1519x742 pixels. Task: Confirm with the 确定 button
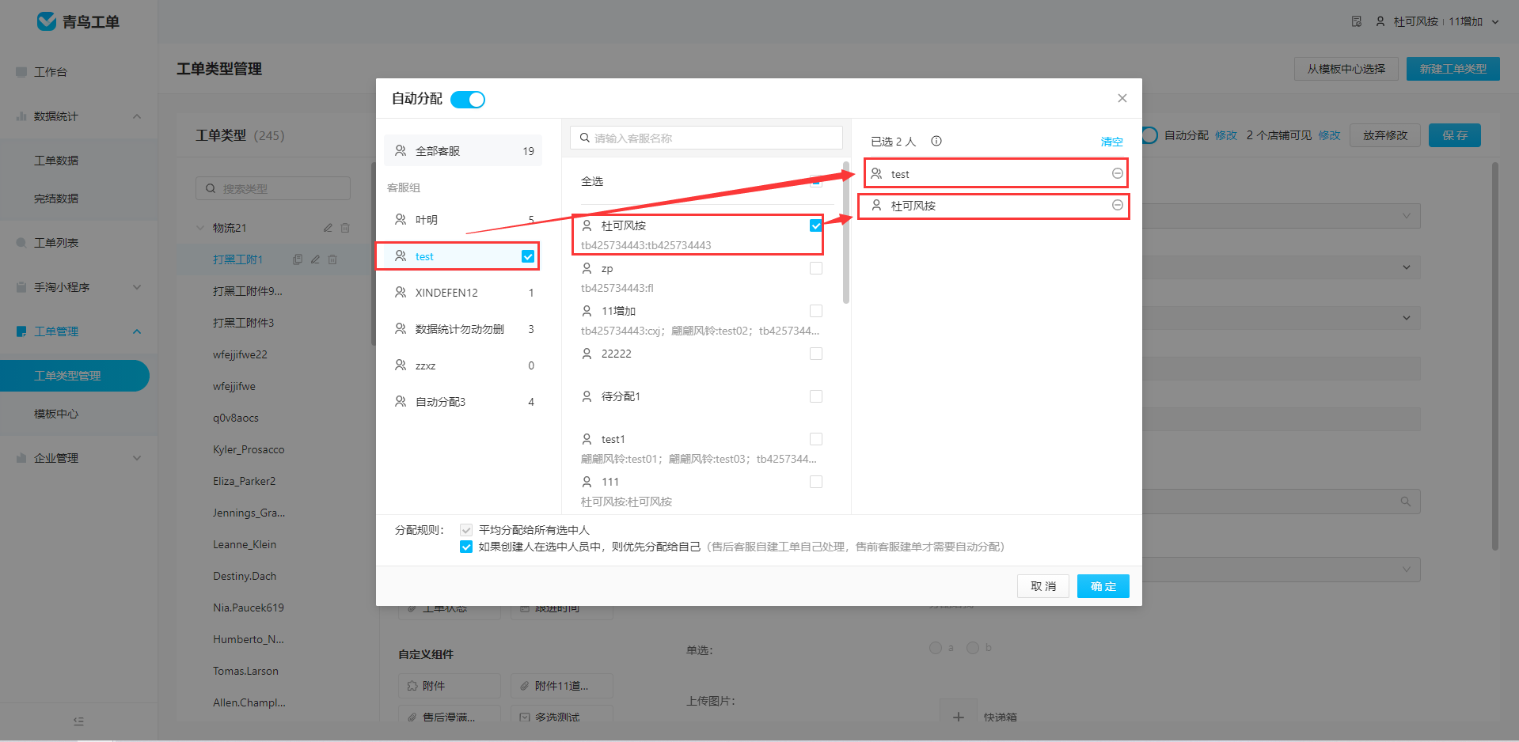(x=1103, y=586)
